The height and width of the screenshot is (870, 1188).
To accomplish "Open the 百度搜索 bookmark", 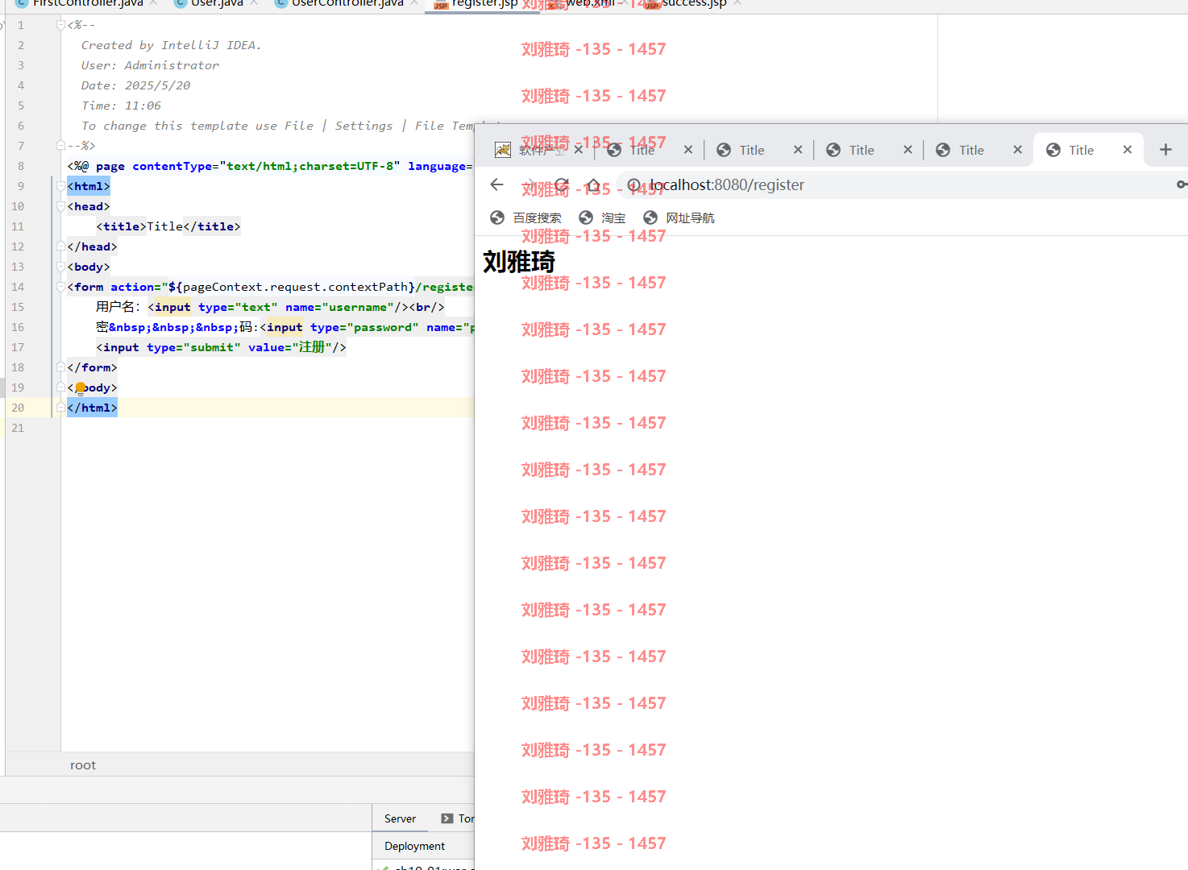I will (525, 217).
